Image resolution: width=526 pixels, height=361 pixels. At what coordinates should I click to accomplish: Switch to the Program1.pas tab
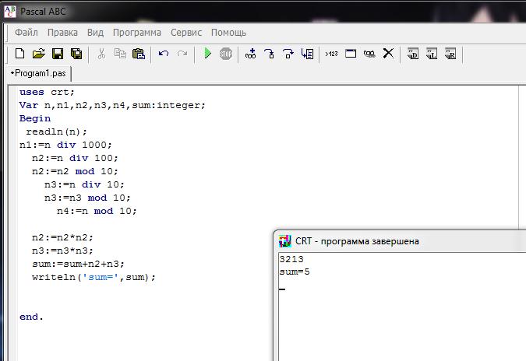(x=39, y=73)
